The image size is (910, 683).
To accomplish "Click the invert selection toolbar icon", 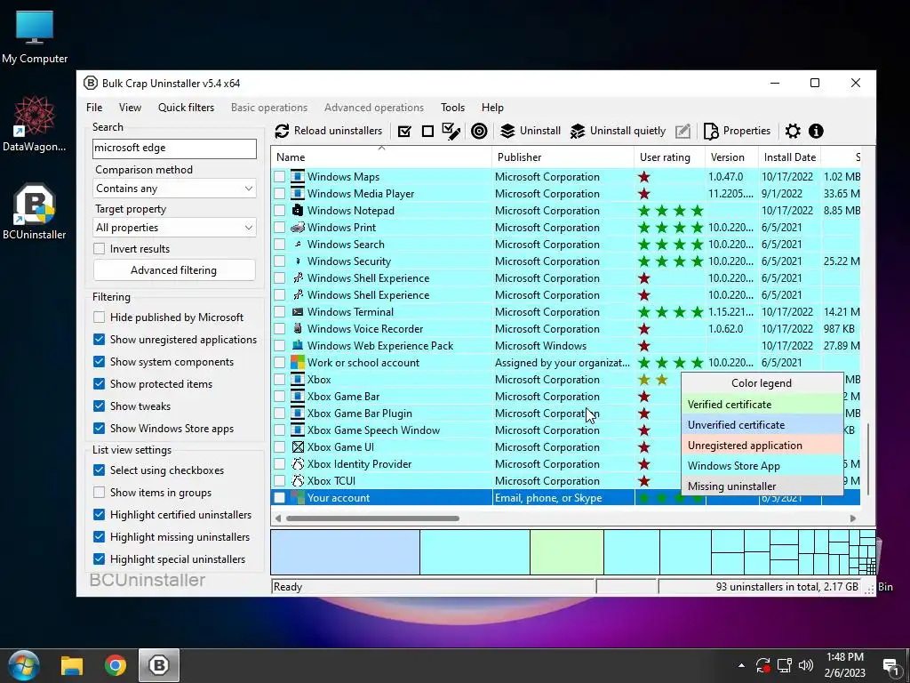I will 451,132.
